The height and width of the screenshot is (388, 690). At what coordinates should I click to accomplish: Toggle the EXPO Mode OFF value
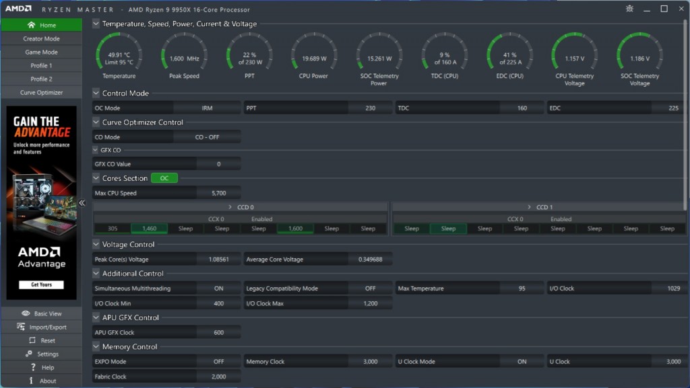tap(218, 362)
